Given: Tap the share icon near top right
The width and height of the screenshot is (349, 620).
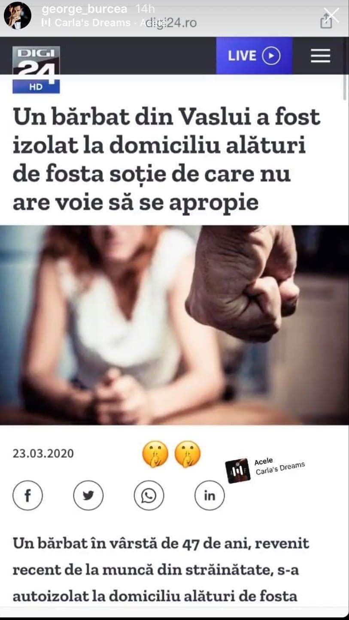Looking at the screenshot, I should pos(326,20).
